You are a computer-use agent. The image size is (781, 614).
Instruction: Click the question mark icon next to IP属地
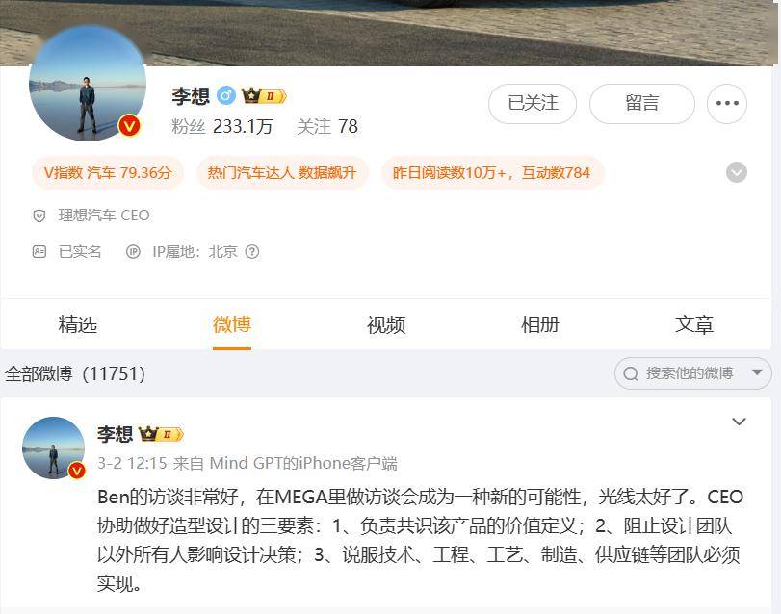[252, 252]
